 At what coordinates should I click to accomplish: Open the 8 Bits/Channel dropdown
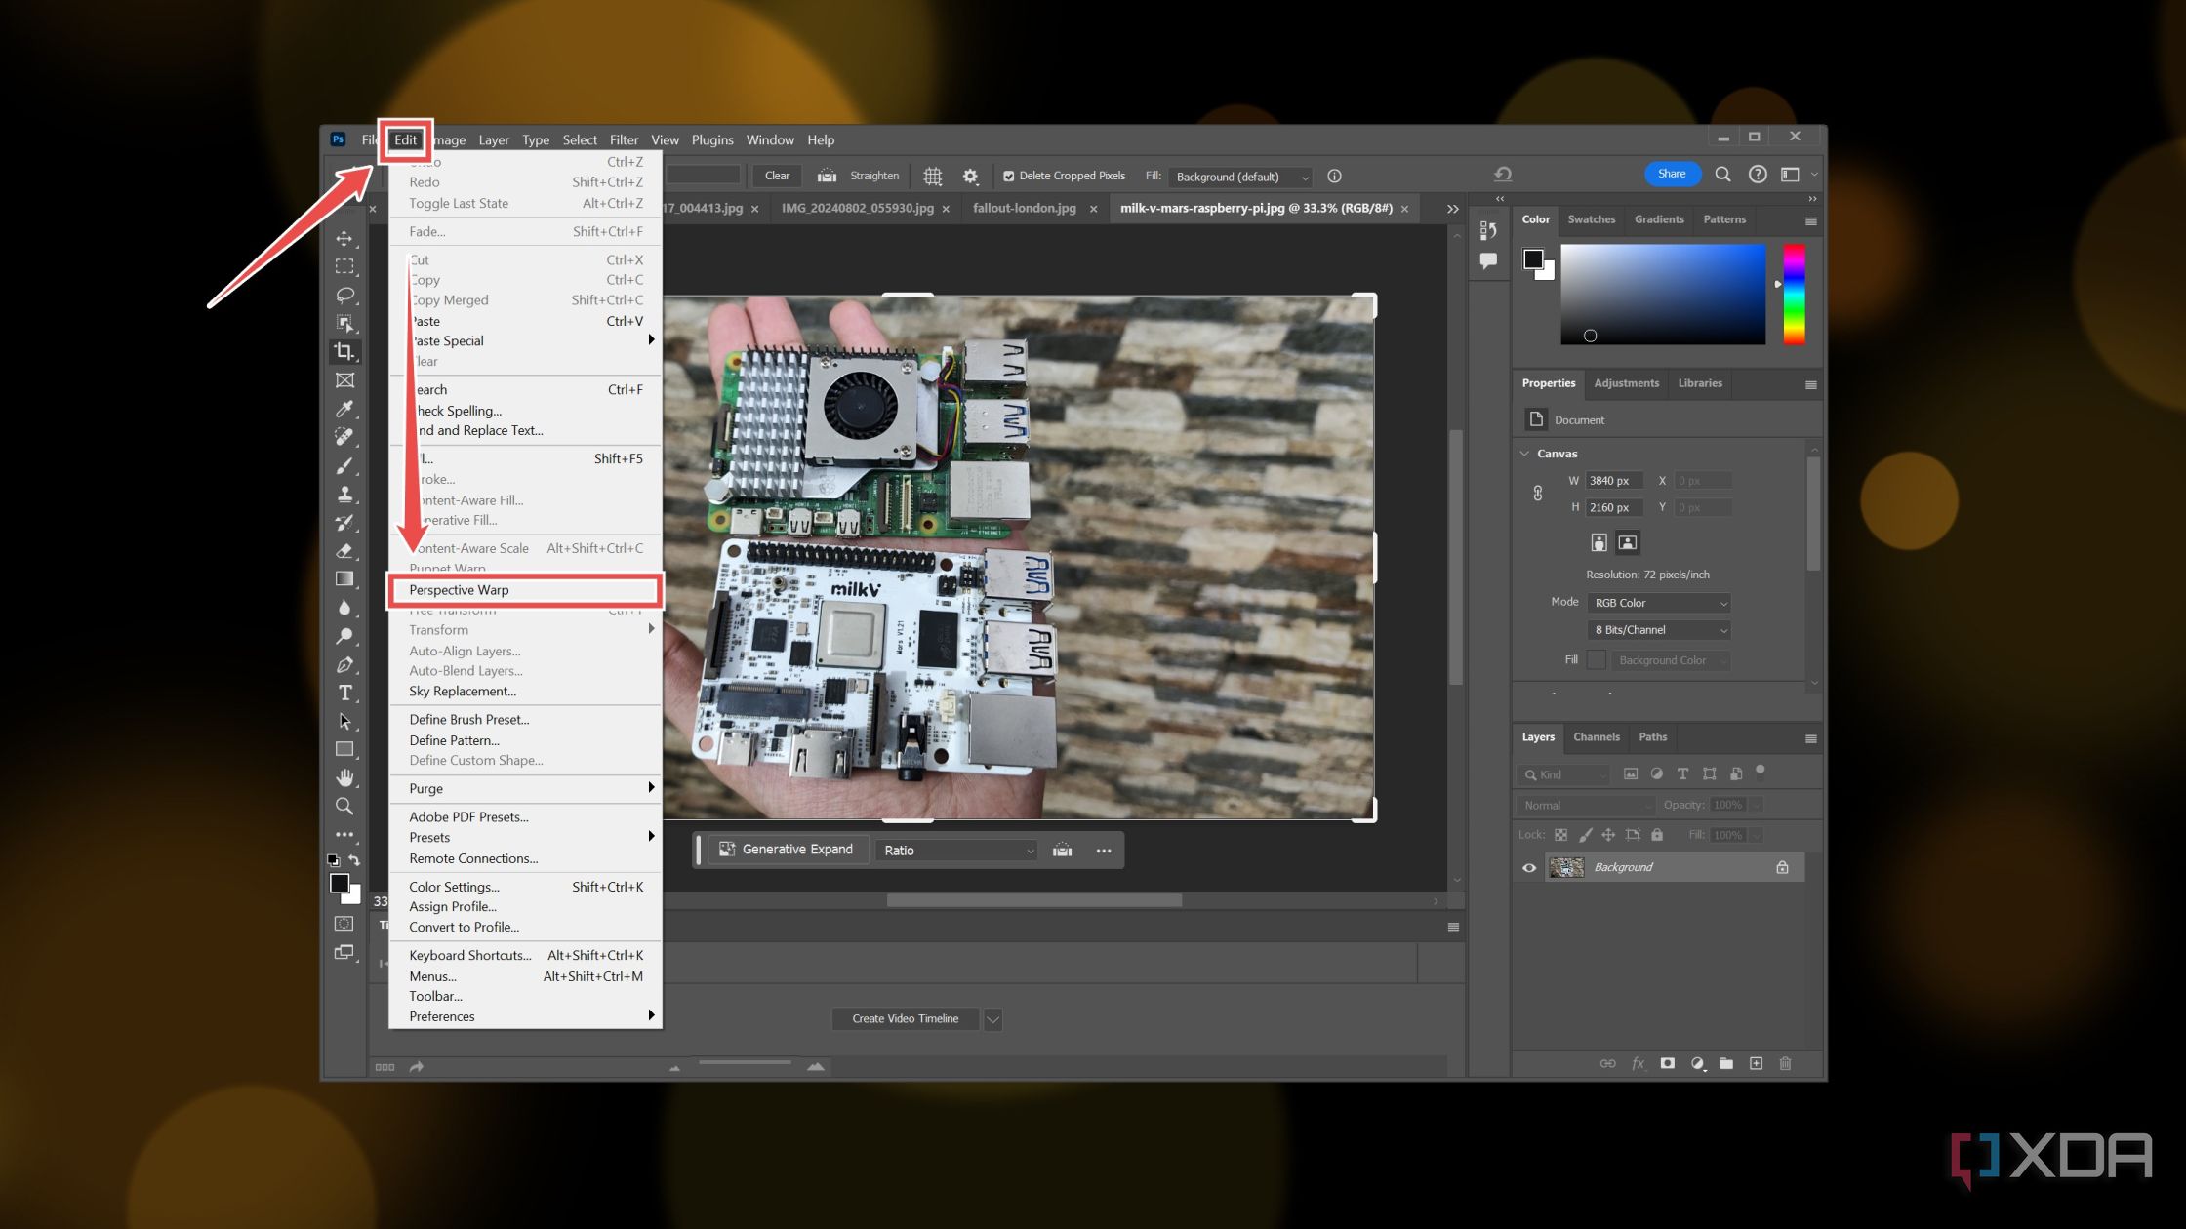click(x=1659, y=630)
